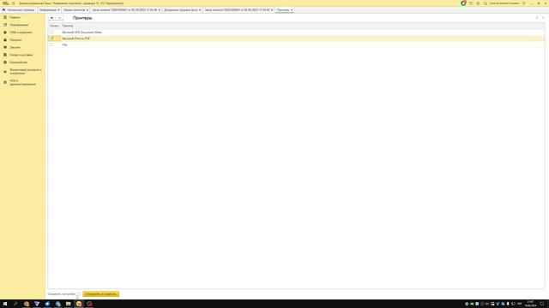
Task: Sort by the Печать column header
Action: coord(54,26)
